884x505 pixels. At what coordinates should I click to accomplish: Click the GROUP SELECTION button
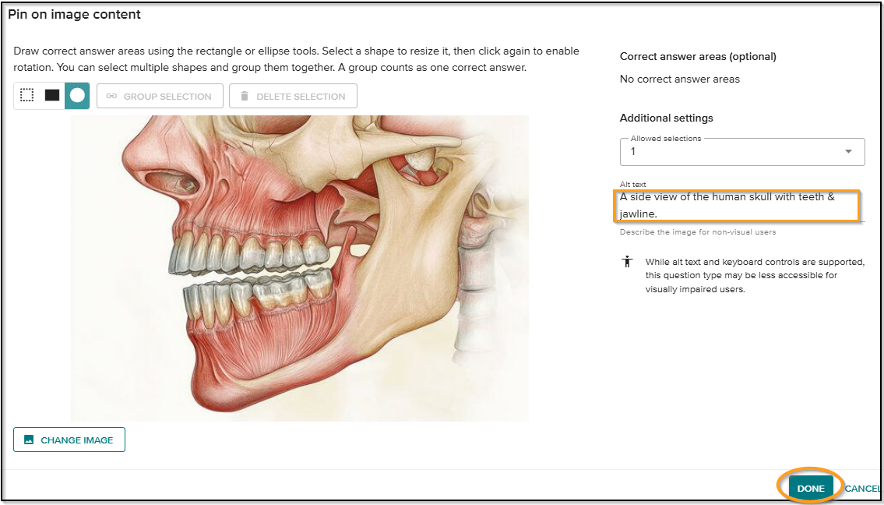coord(160,96)
